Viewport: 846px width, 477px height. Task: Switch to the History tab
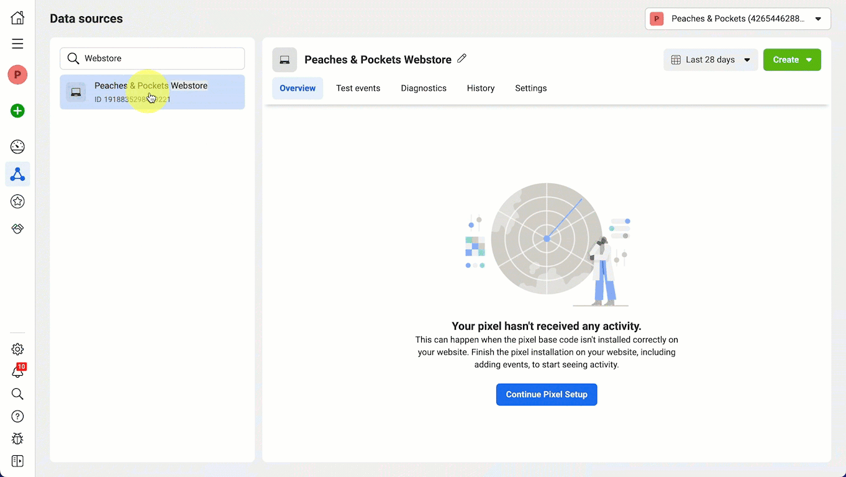click(x=481, y=88)
